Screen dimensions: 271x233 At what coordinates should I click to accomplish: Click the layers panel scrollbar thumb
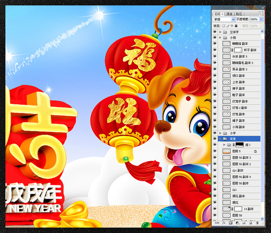[262, 120]
